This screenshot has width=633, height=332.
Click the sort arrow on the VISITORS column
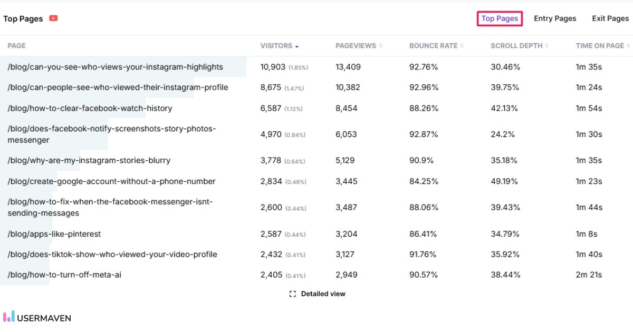click(x=297, y=46)
